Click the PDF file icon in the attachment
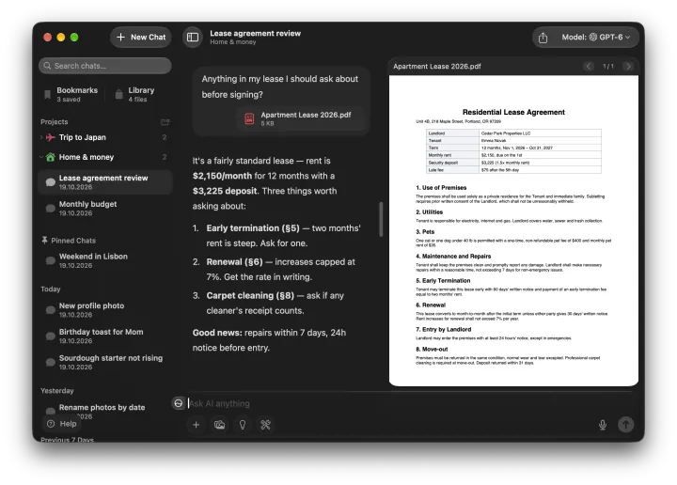This screenshot has width=677, height=485. (x=249, y=118)
